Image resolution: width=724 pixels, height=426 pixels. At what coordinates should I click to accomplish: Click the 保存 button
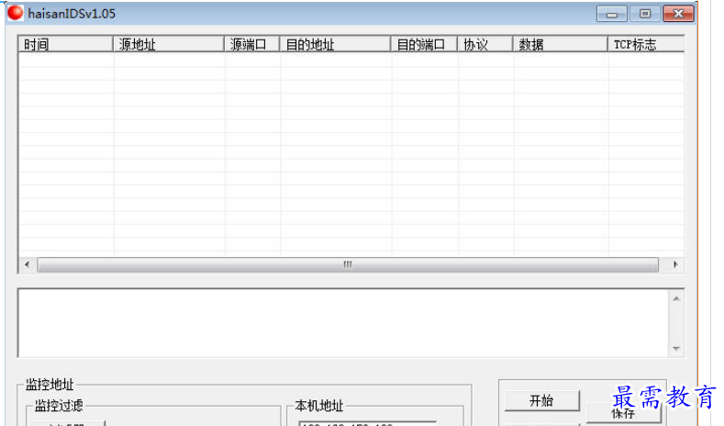tap(623, 413)
